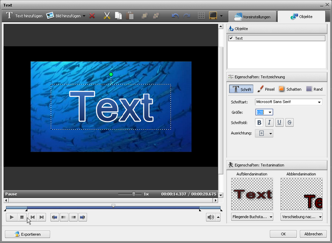This screenshot has height=243, width=332.
Task: Click the speaker volume icon
Action: [210, 217]
